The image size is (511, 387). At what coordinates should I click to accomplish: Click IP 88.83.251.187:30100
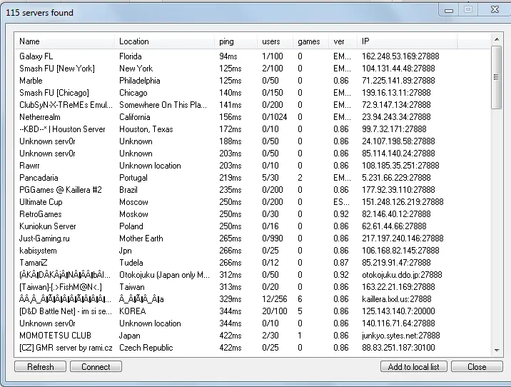[x=398, y=348]
